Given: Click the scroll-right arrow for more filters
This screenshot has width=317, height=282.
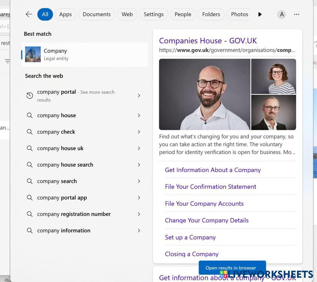Looking at the screenshot, I should 260,14.
